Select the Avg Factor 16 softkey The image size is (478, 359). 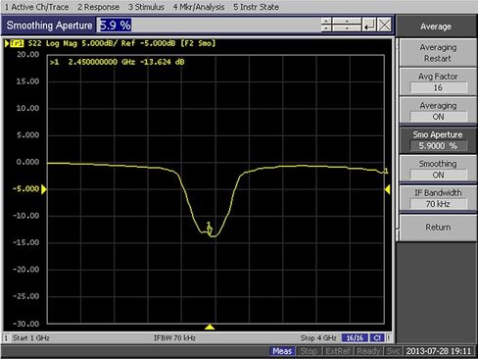coord(438,82)
